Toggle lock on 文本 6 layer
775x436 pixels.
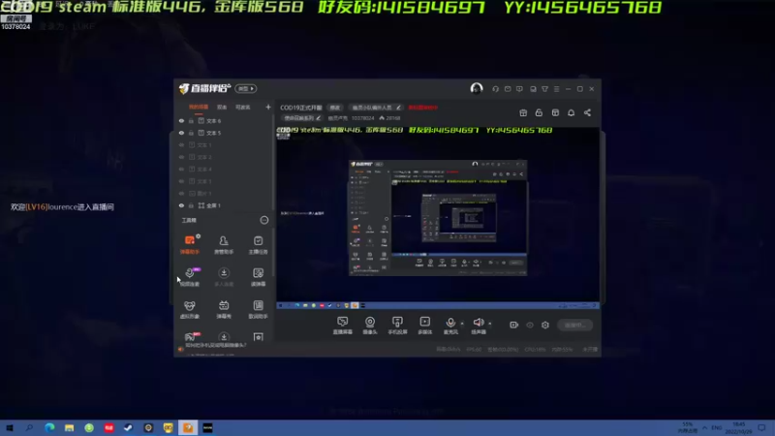click(191, 120)
